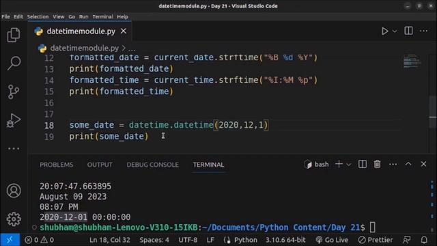
Task: Select the TERMINAL panel tab
Action: click(208, 165)
